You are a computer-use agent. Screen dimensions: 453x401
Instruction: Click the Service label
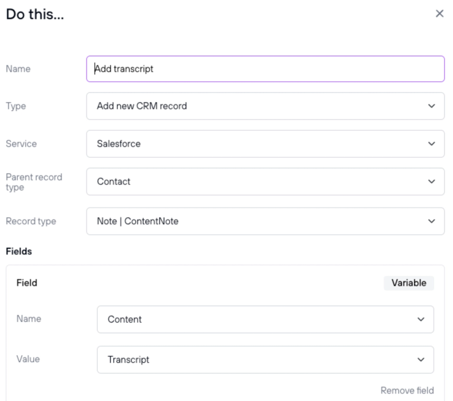click(21, 144)
